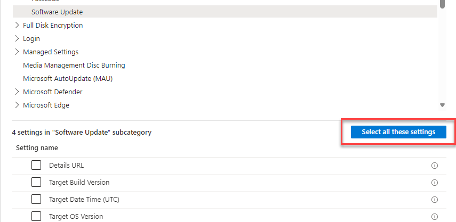
Task: Expand the Full Disk Encryption category
Action: (x=17, y=26)
